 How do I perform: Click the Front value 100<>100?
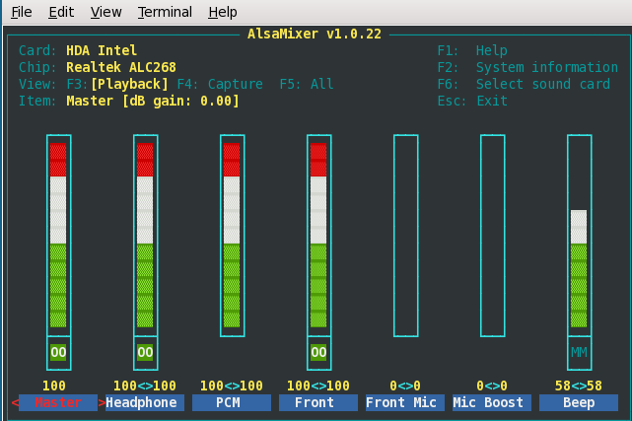coord(318,386)
